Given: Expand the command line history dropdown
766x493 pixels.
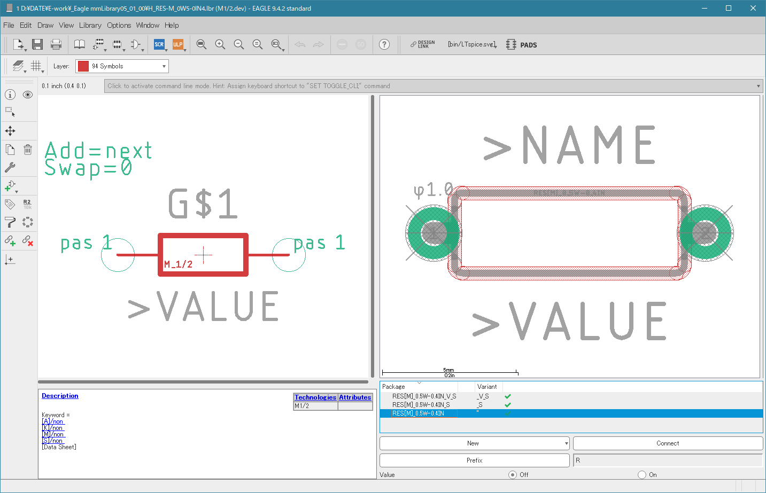Looking at the screenshot, I should click(x=758, y=86).
